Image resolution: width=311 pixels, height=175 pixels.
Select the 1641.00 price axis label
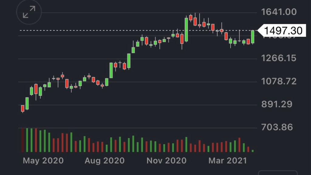point(279,12)
